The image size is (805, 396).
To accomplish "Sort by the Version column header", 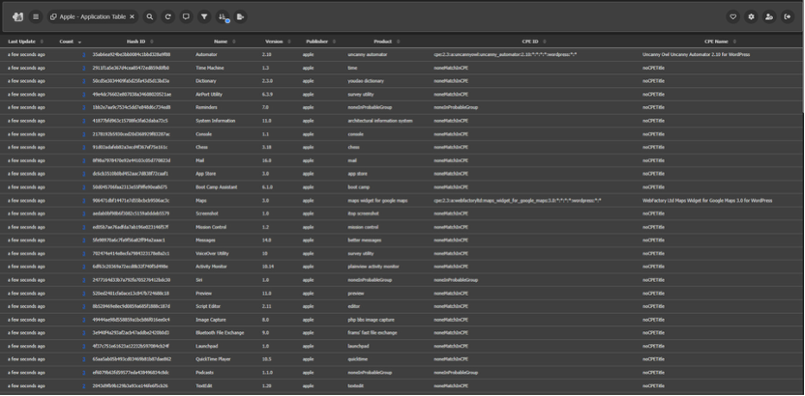I will 274,42.
